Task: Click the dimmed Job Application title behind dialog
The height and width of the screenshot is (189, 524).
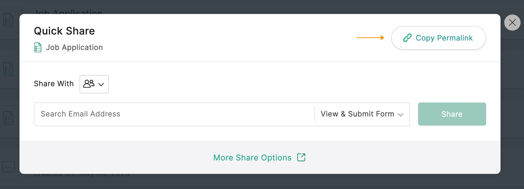Action: [x=69, y=12]
